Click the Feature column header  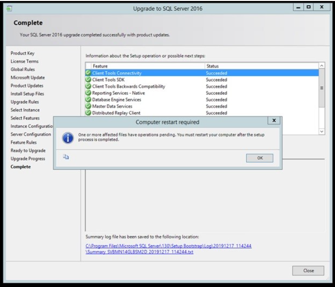[x=148, y=66]
